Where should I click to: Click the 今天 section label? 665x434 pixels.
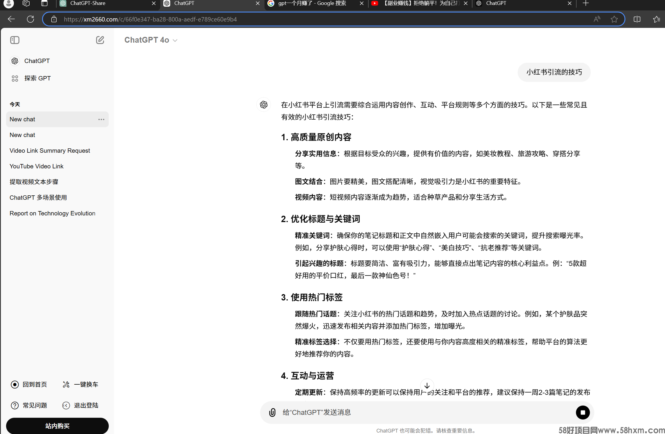tap(15, 105)
